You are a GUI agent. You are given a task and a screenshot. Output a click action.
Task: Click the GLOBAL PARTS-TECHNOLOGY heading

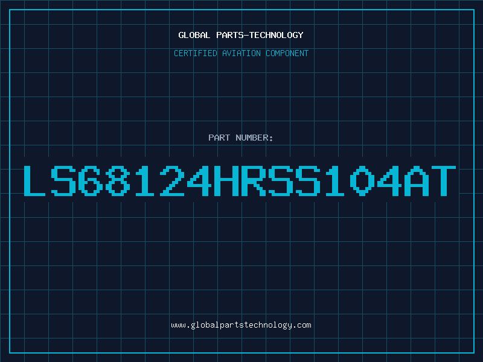[x=241, y=35]
